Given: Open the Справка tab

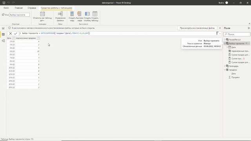Looking at the screenshot, I should (32, 8).
